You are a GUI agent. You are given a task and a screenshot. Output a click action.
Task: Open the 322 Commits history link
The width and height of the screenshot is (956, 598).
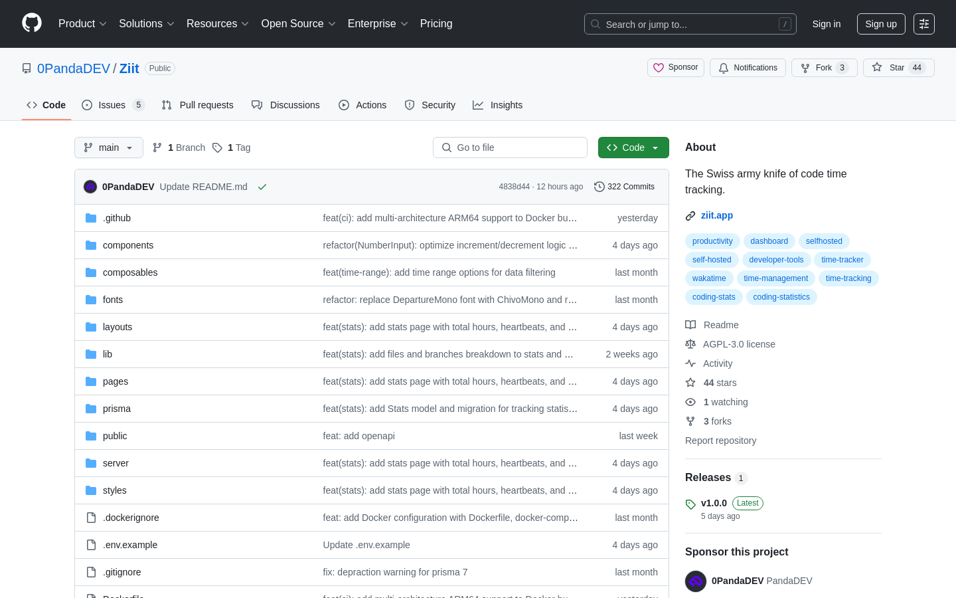click(x=624, y=187)
